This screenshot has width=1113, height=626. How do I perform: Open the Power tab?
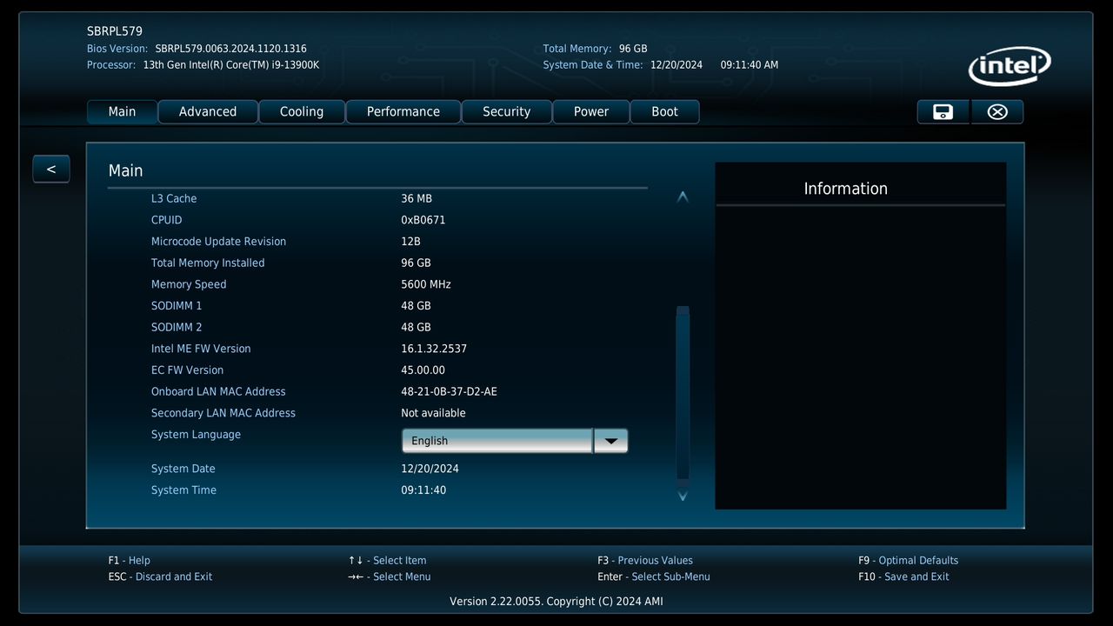click(x=591, y=111)
